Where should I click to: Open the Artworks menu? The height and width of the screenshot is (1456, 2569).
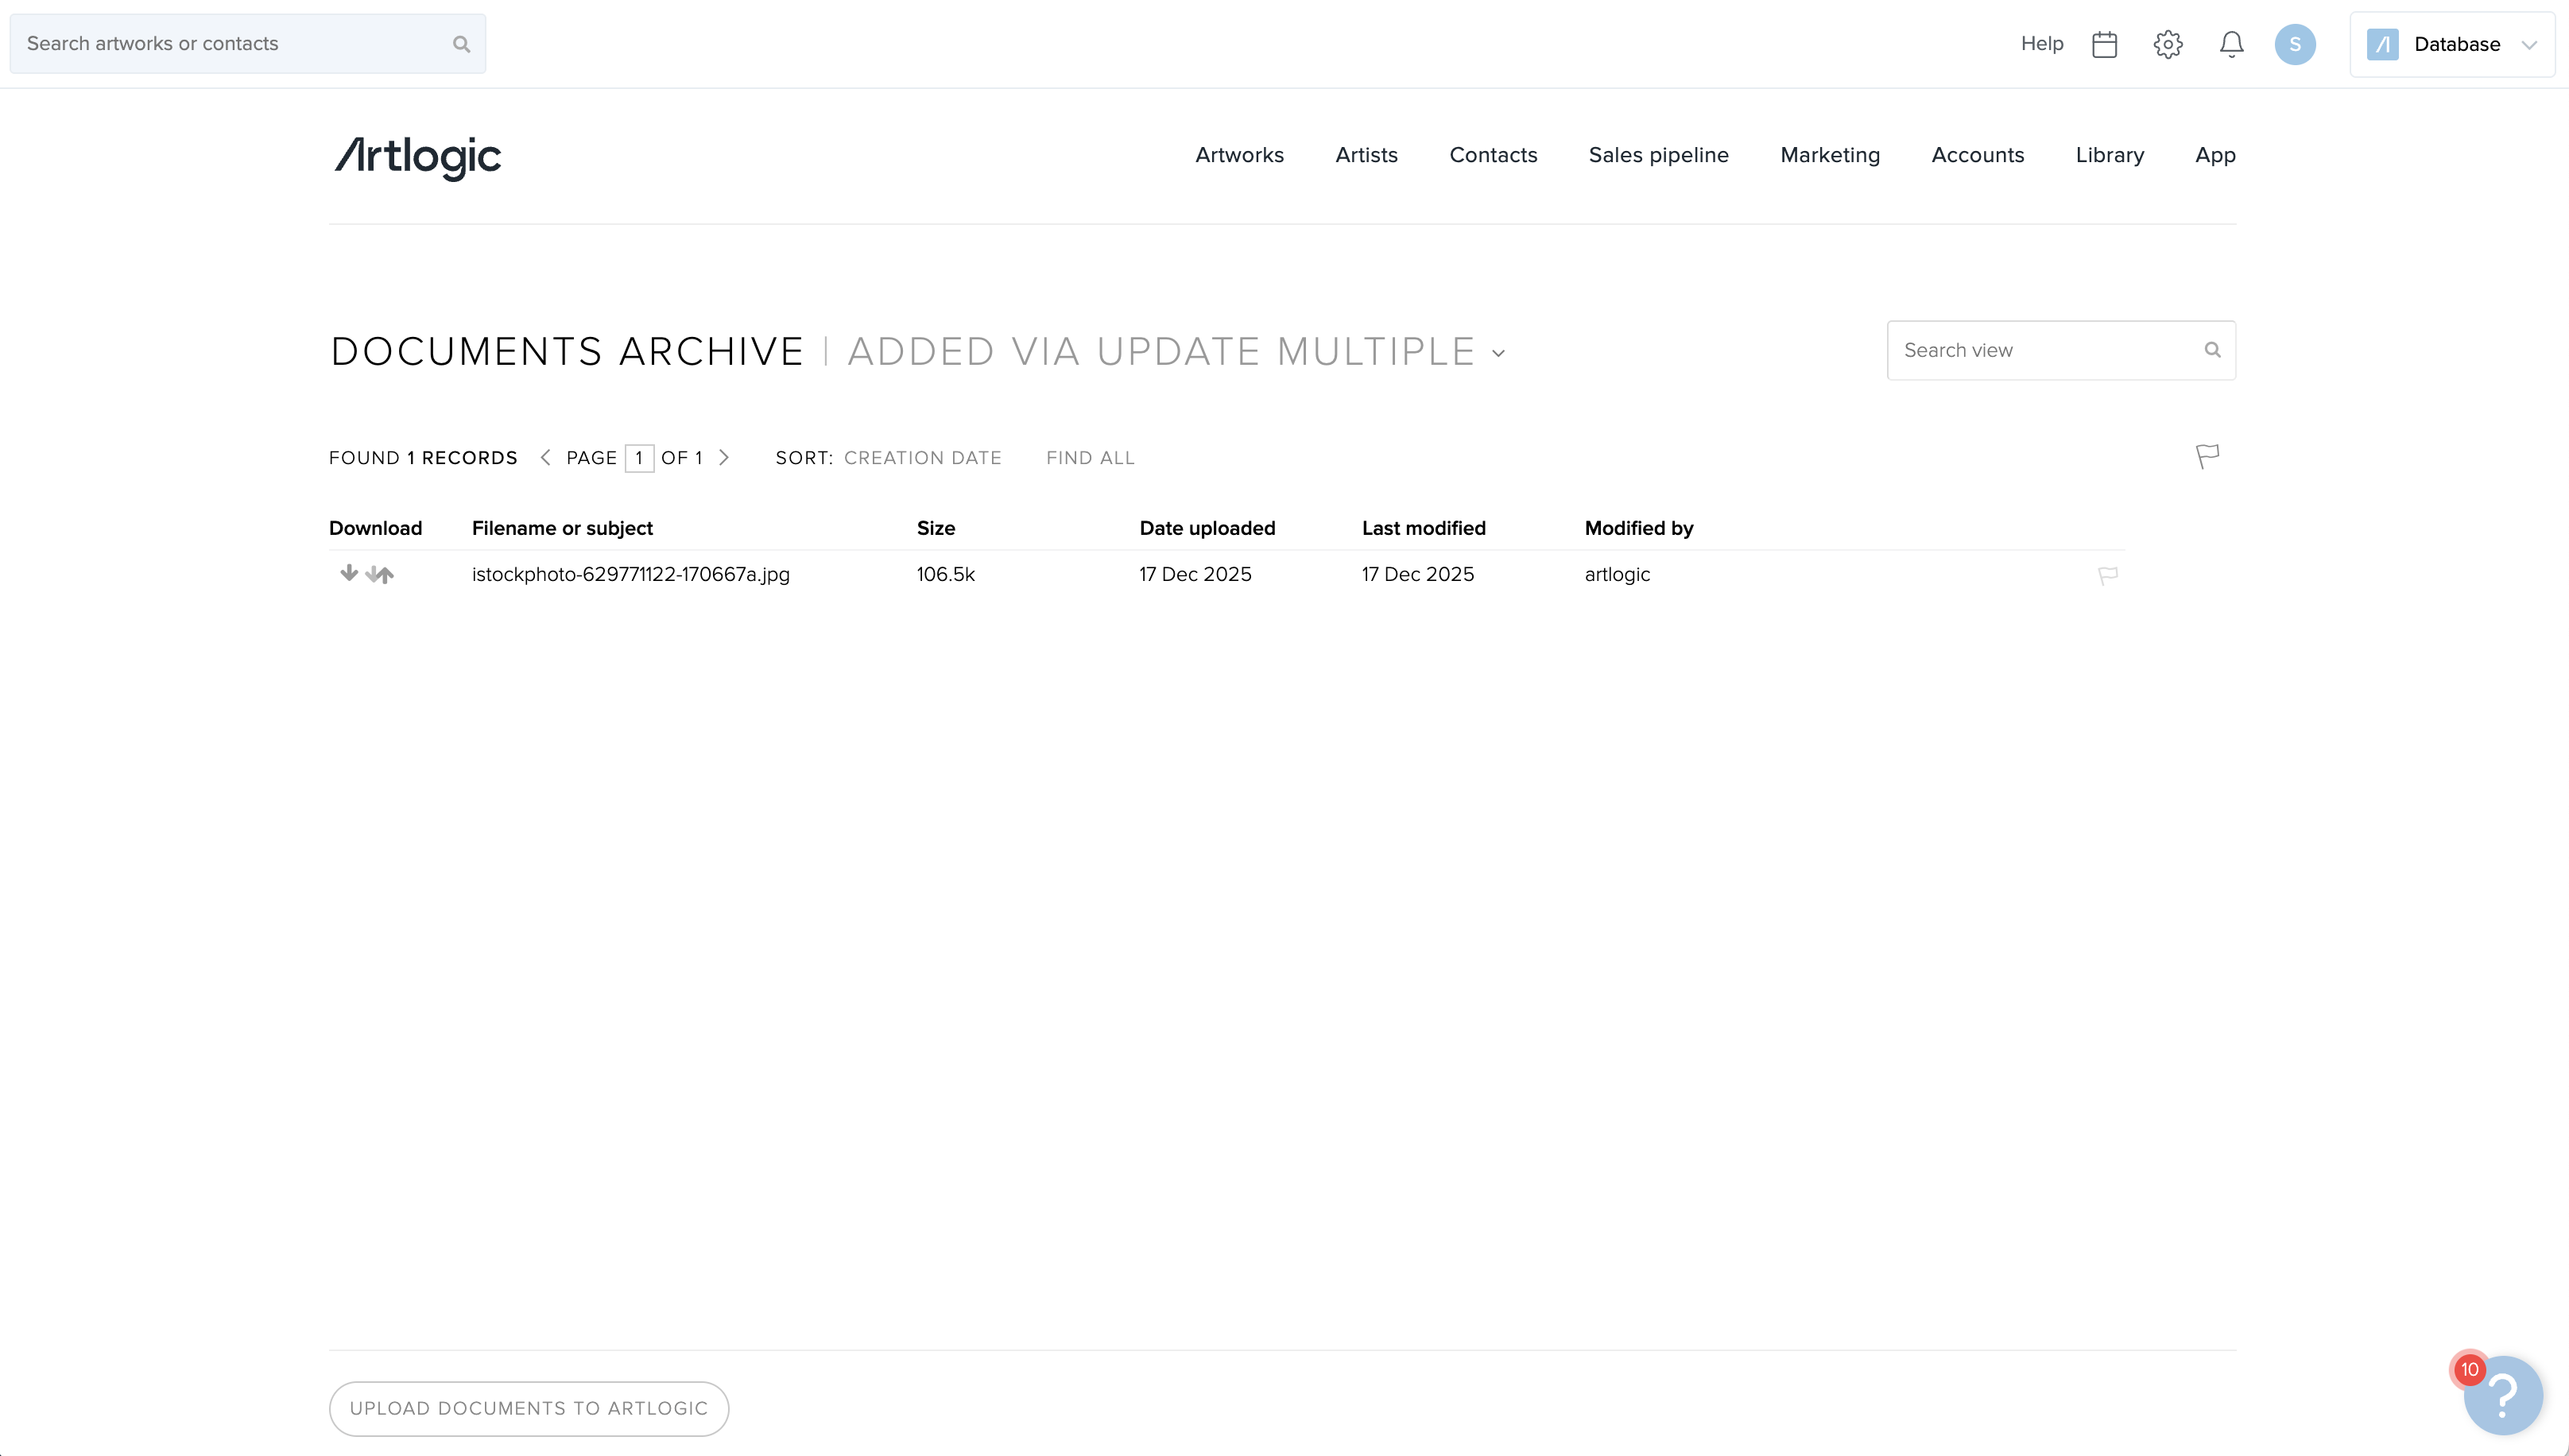click(x=1239, y=155)
